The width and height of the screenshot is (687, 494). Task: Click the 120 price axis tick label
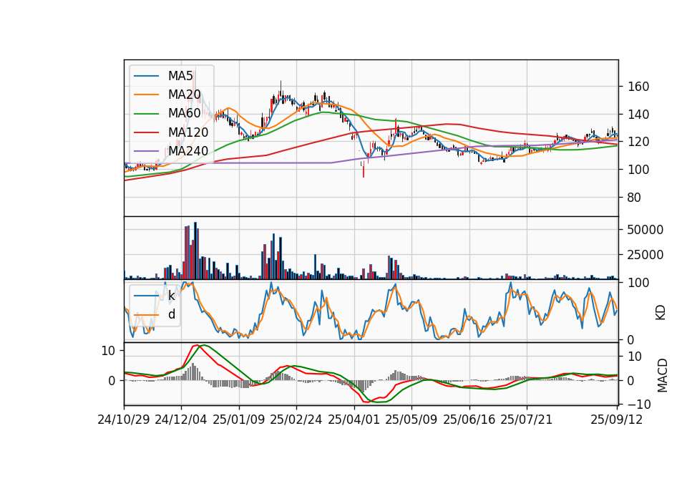point(638,142)
